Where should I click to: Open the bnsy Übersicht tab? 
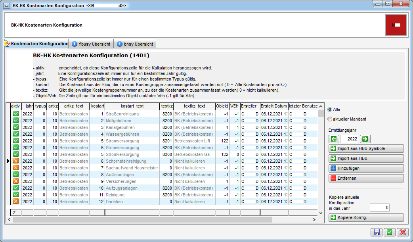[x=135, y=44]
